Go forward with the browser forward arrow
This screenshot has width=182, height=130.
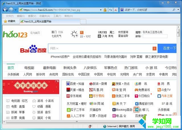point(11,10)
